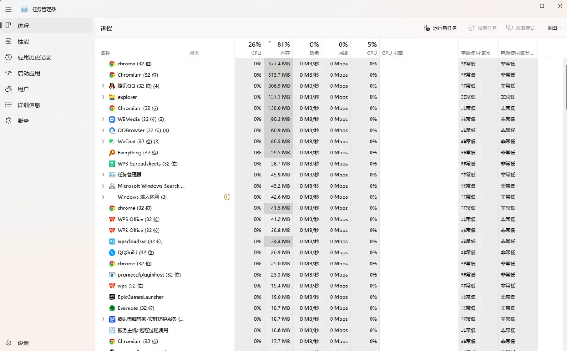
Task: Open 设置 (Settings) at bottom of sidebar
Action: click(x=46, y=343)
